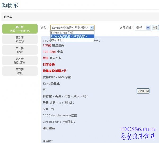
Task: Collapse the 分类 category dropdown arrow
Action: click(x=92, y=27)
